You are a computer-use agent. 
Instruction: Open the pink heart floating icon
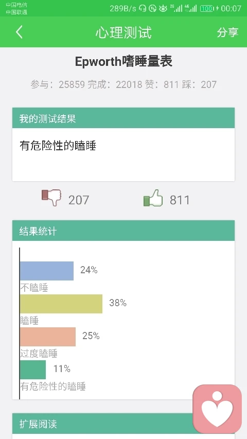point(217,409)
